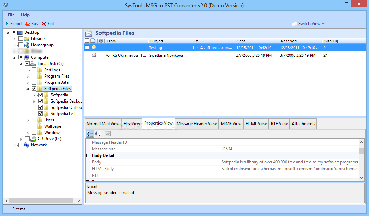The height and width of the screenshot is (216, 369).
Task: Uncheck the SoftpediaTest folder checkbox
Action: pyautogui.click(x=40, y=114)
